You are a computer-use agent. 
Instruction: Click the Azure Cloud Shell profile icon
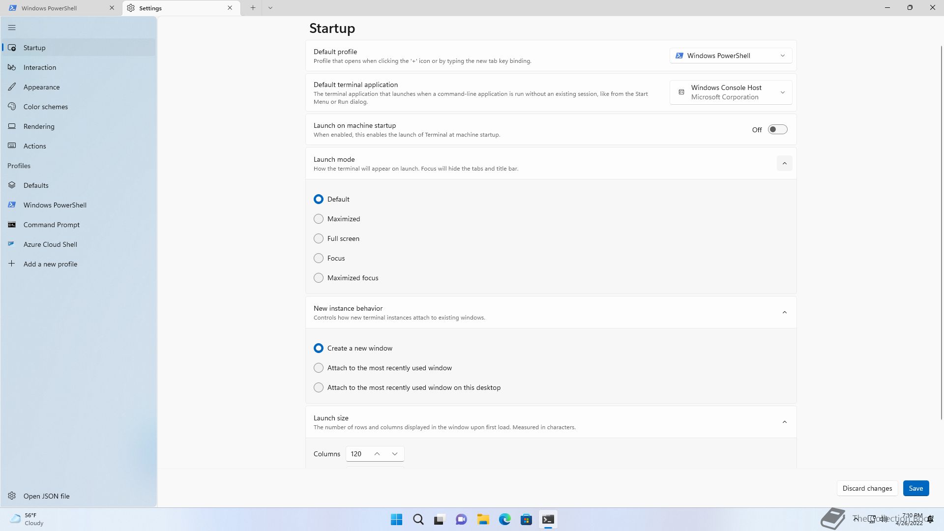[x=12, y=244]
